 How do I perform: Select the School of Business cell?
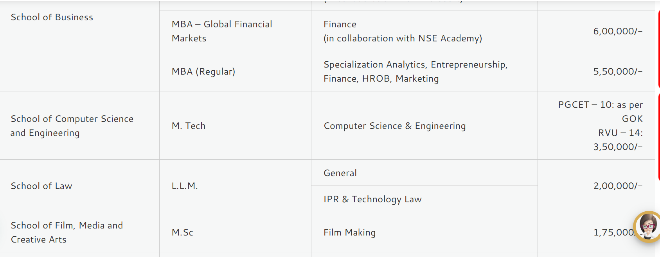tap(52, 17)
